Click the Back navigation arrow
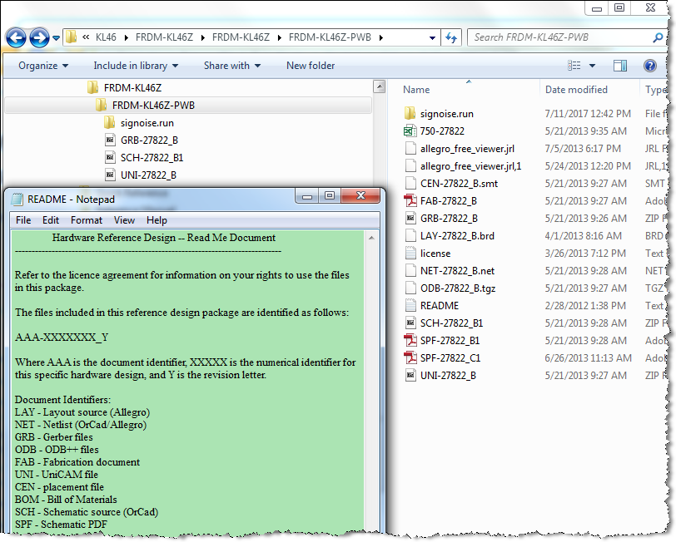The image size is (676, 542). (17, 37)
